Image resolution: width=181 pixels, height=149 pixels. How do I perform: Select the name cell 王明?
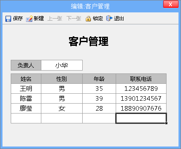(x=26, y=89)
